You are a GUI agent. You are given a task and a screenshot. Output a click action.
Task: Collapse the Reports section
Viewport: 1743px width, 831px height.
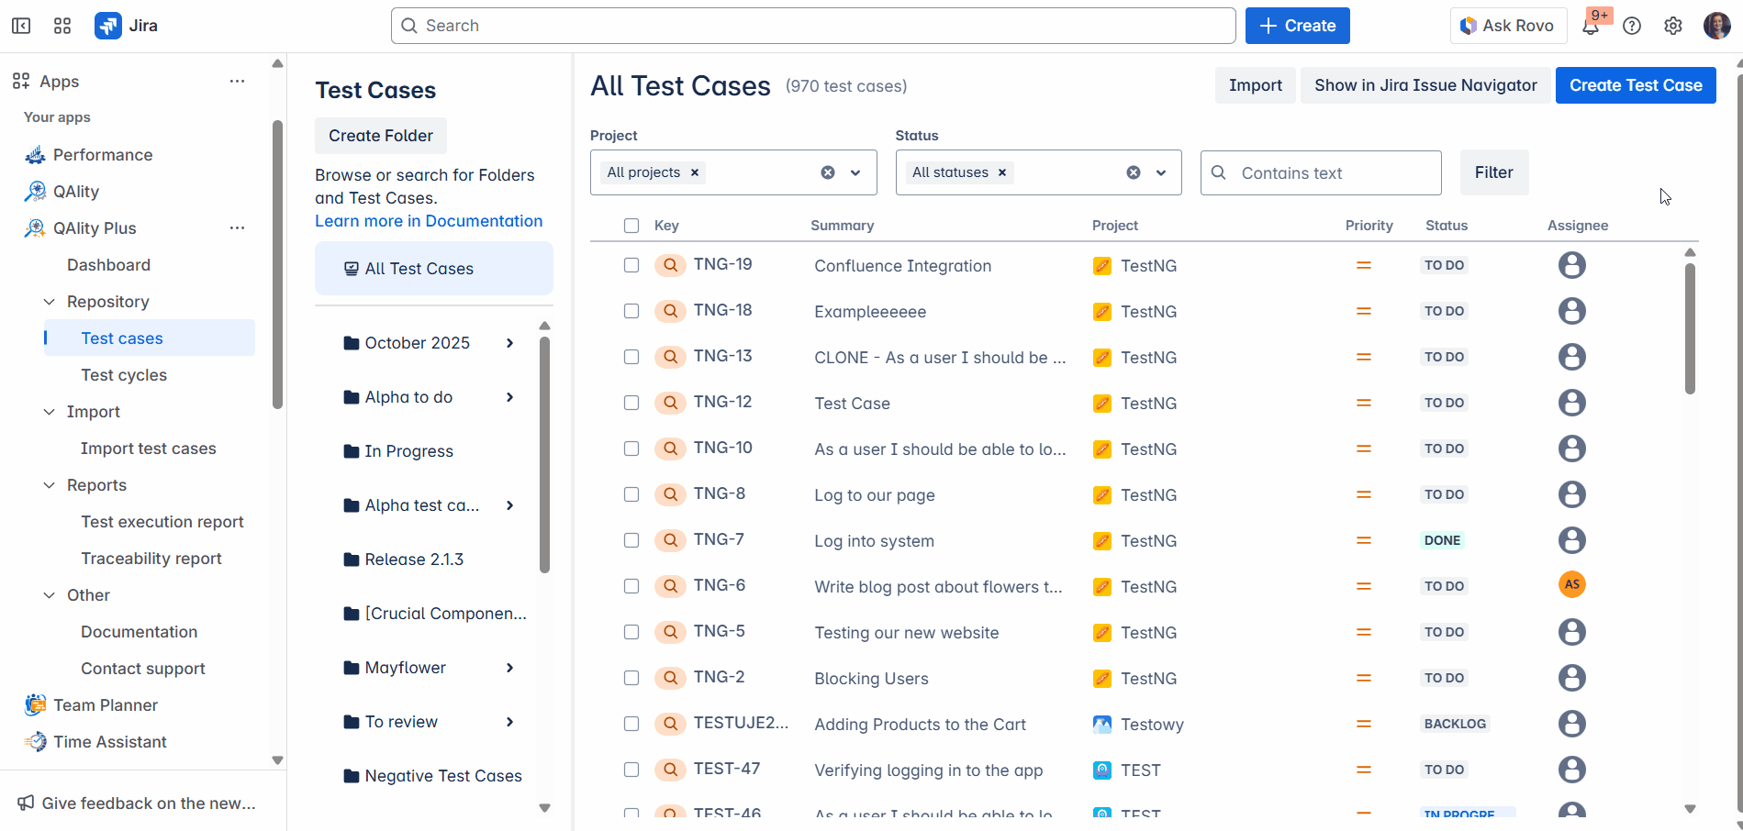click(50, 485)
